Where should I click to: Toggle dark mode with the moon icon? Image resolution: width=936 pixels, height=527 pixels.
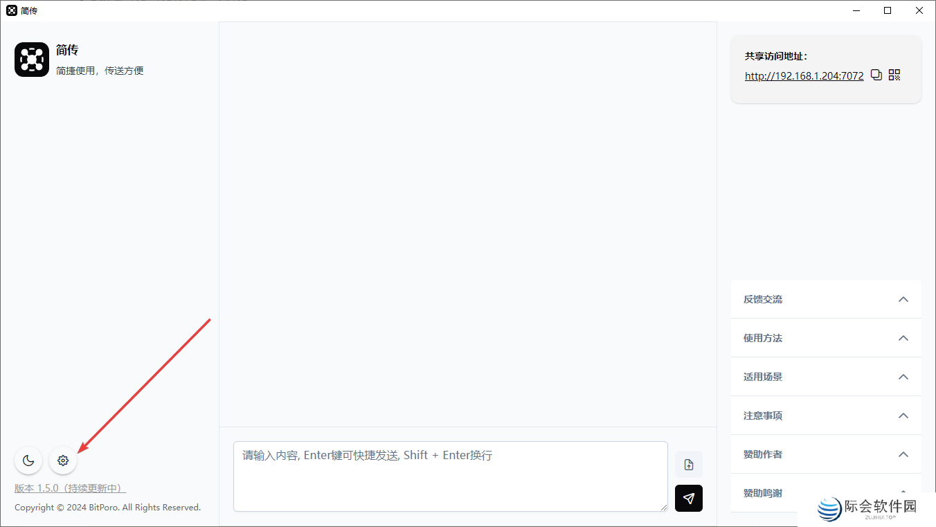click(28, 461)
